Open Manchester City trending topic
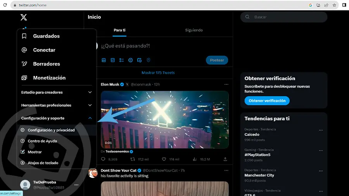Viewport: 349px width, 196px height. [259, 175]
